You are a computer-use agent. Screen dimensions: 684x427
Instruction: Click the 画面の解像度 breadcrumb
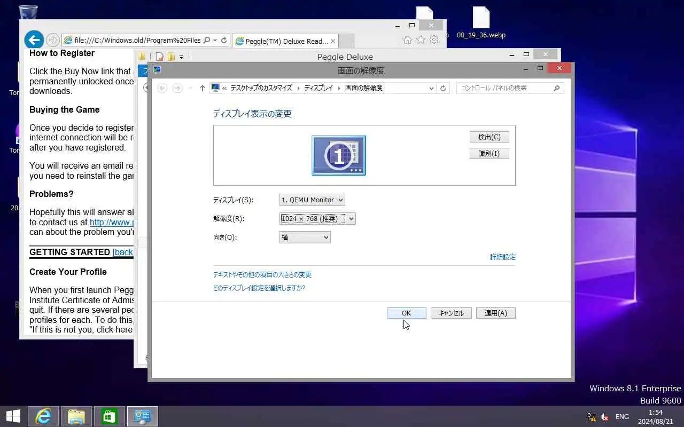[364, 88]
